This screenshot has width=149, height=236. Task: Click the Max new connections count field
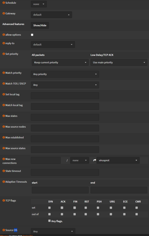(x=46, y=160)
